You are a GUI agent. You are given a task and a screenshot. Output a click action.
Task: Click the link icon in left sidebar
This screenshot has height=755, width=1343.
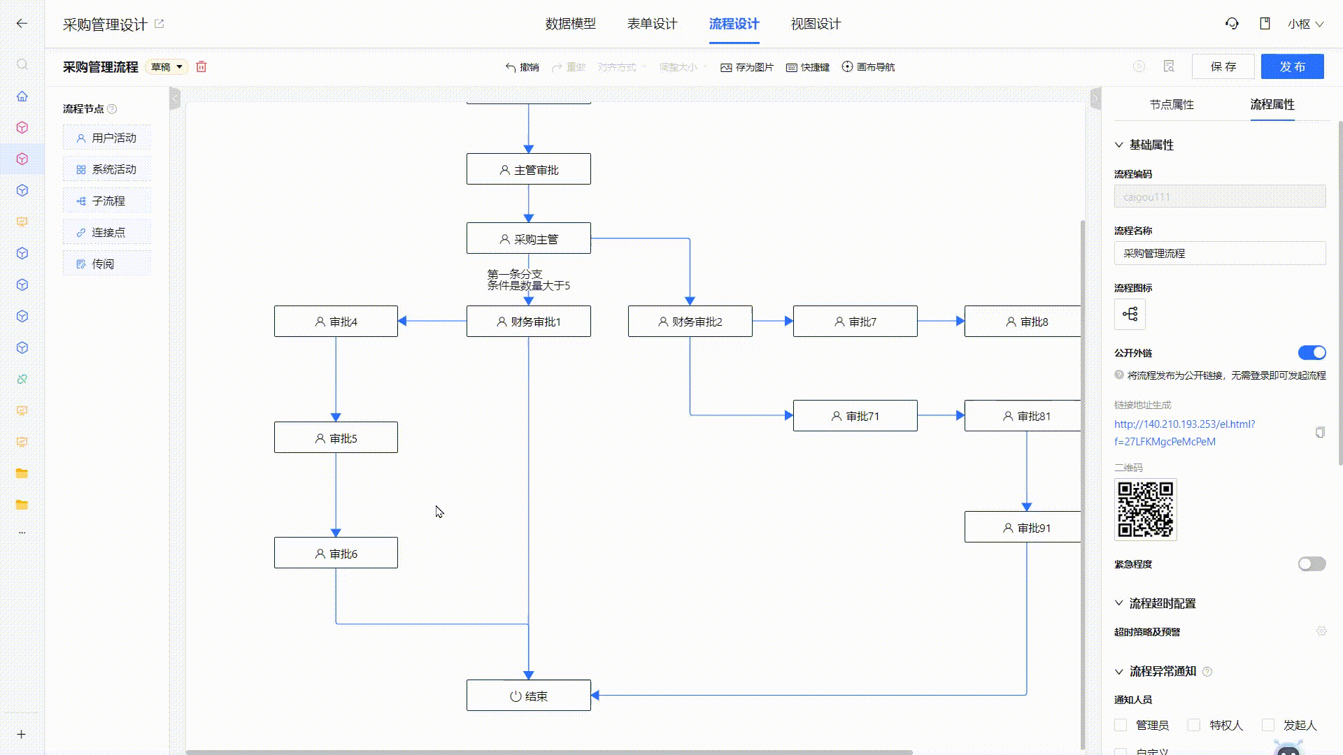tap(22, 379)
